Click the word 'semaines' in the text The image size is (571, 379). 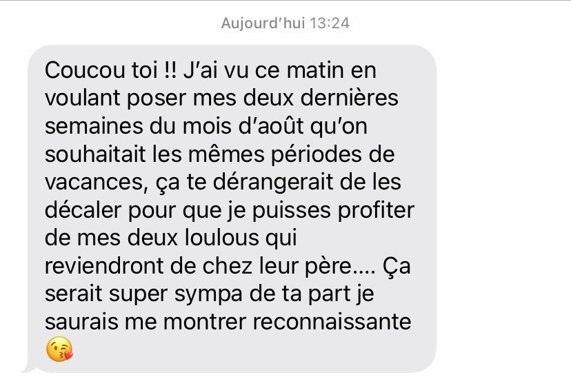[x=94, y=126]
